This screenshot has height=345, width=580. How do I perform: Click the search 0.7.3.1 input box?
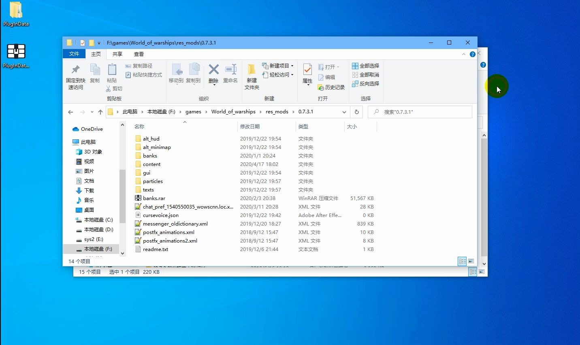click(420, 112)
